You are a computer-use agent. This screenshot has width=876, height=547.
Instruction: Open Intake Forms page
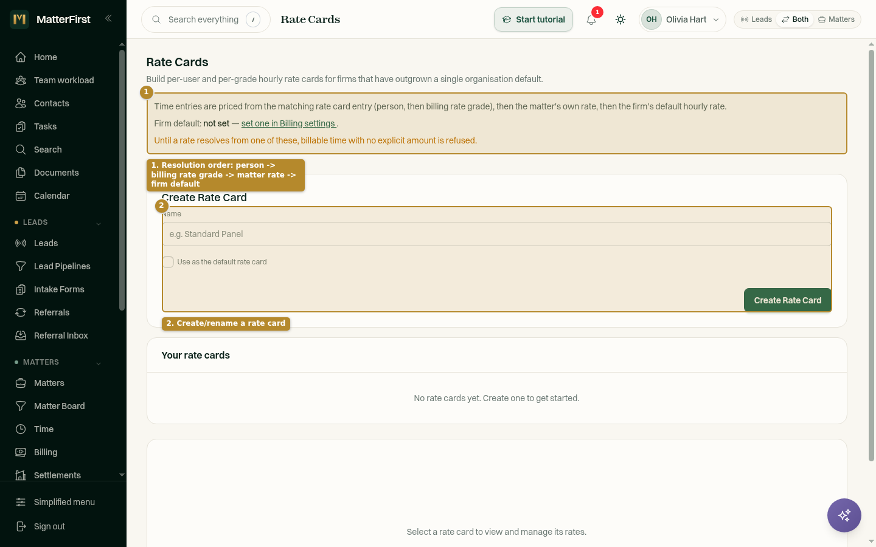pyautogui.click(x=60, y=289)
